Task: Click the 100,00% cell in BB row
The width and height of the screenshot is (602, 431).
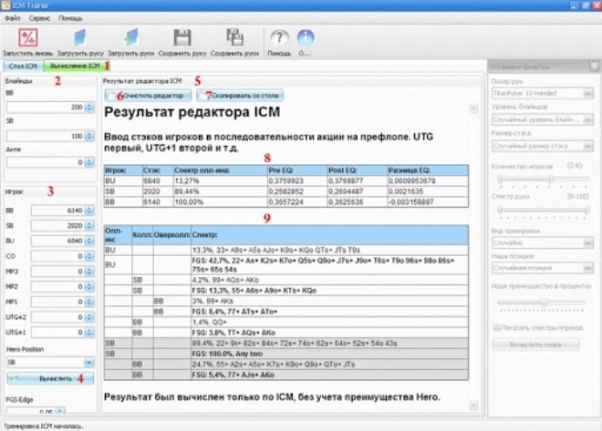Action: click(x=220, y=202)
